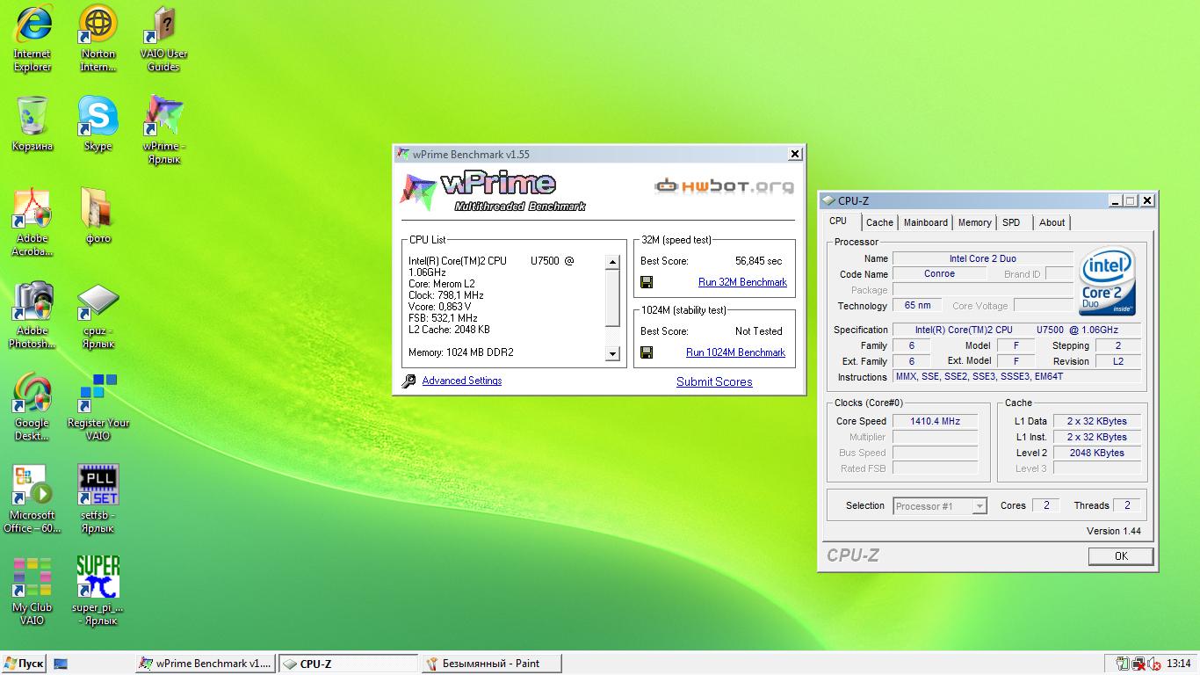Image resolution: width=1200 pixels, height=675 pixels.
Task: Click the save icon beside 32M Best Score
Action: click(647, 282)
